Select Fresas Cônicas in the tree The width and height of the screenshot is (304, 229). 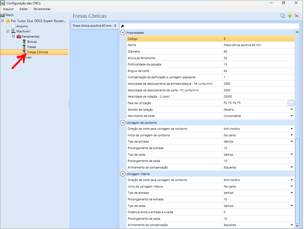click(38, 52)
